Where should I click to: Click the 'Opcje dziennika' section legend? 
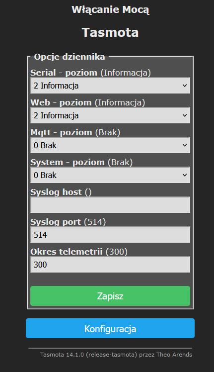click(x=70, y=57)
